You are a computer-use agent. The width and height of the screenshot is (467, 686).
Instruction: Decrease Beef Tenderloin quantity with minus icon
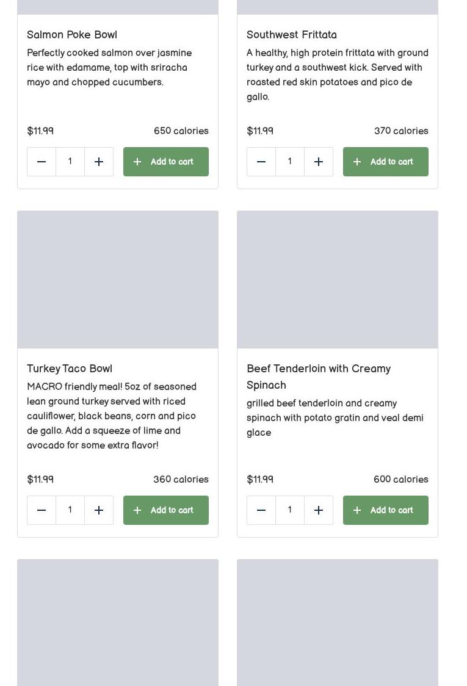[261, 510]
